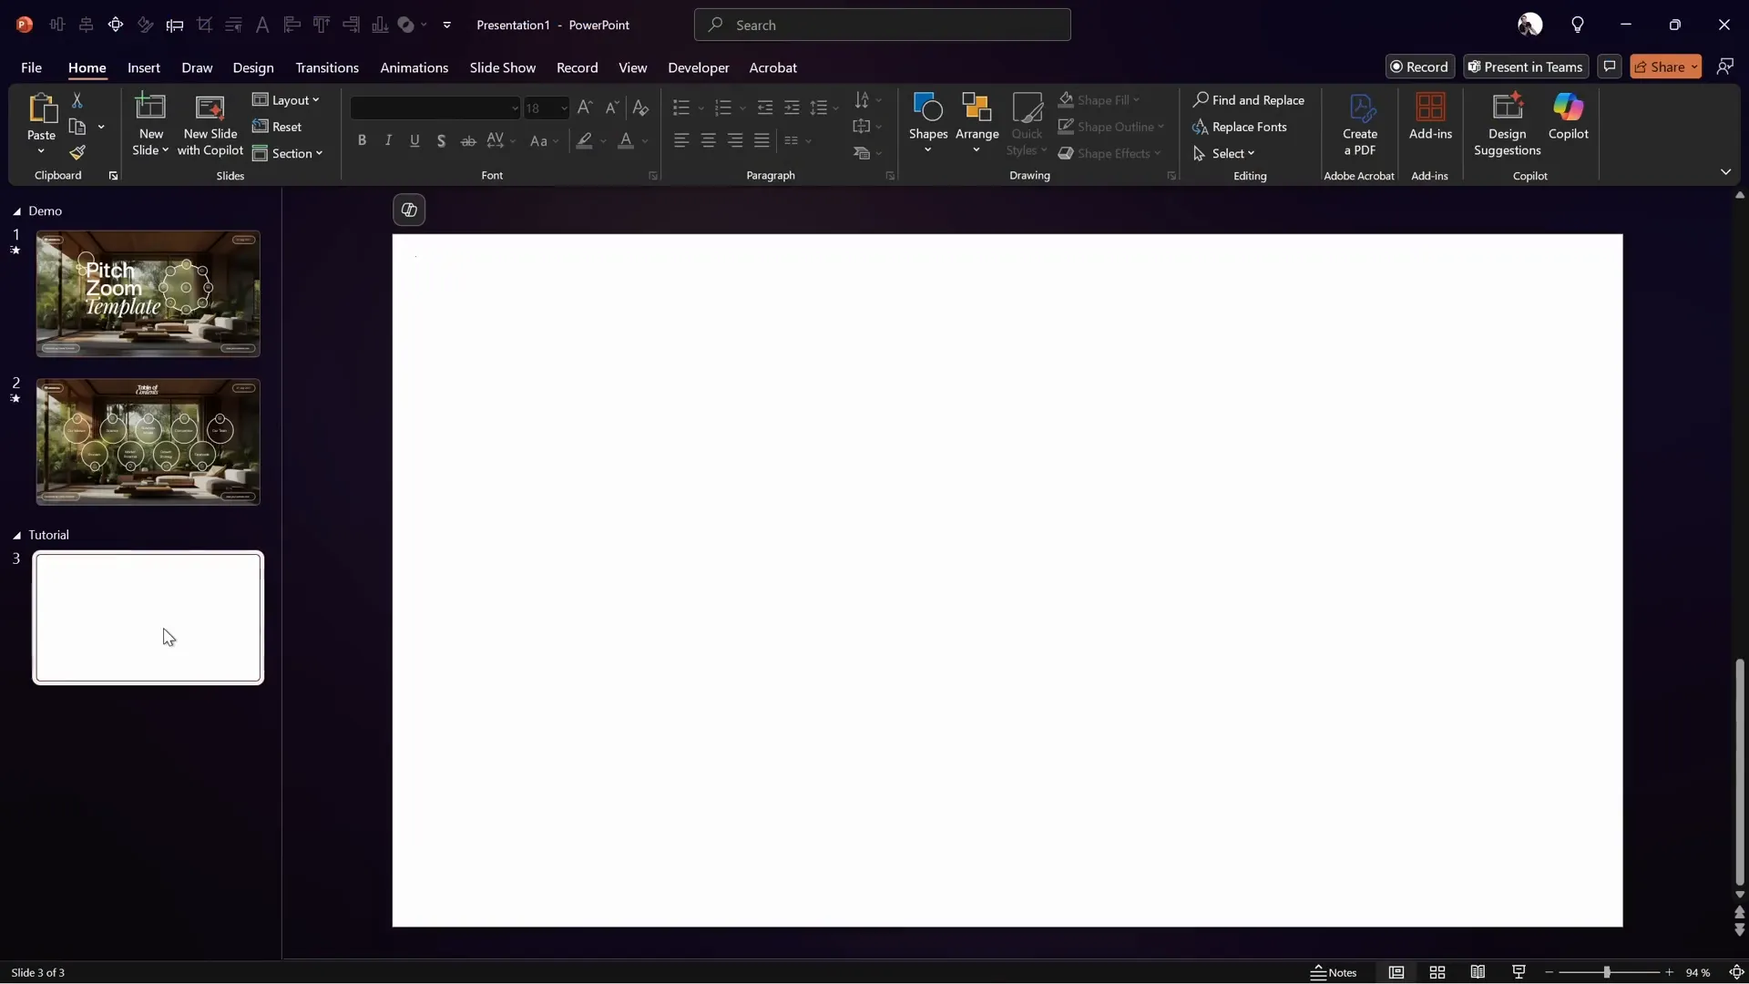This screenshot has width=1749, height=984.
Task: Open the Slide Show ribbon tab
Action: click(502, 67)
